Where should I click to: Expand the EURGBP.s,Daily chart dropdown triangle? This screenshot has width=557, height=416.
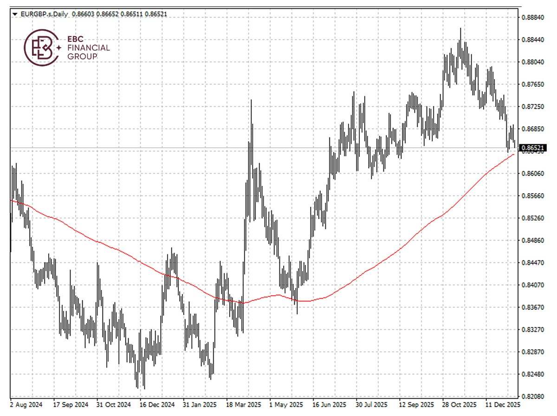(x=15, y=14)
